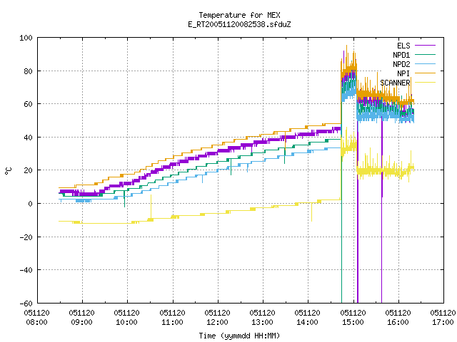
Task: Click the yellow SCANNER legend line sample
Action: tap(425, 83)
